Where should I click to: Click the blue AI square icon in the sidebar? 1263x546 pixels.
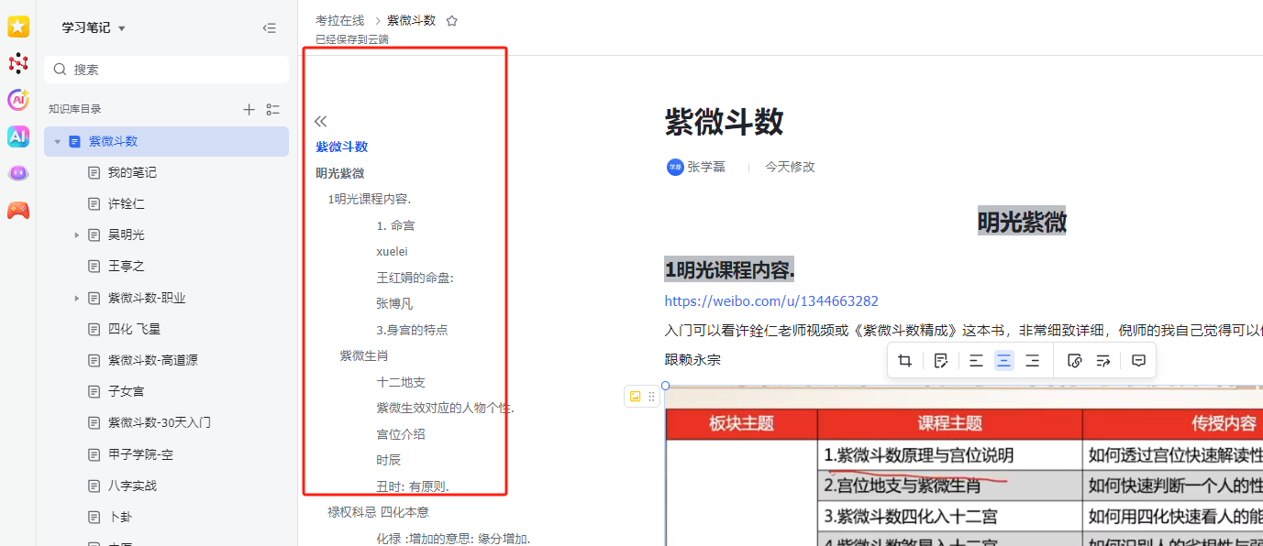(x=18, y=136)
